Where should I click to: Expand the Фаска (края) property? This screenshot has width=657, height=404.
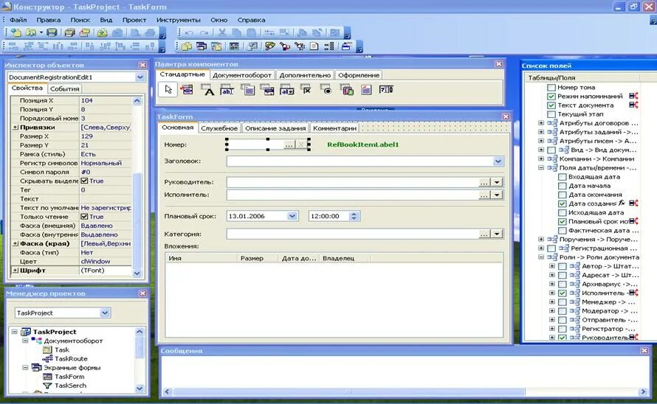click(x=16, y=244)
